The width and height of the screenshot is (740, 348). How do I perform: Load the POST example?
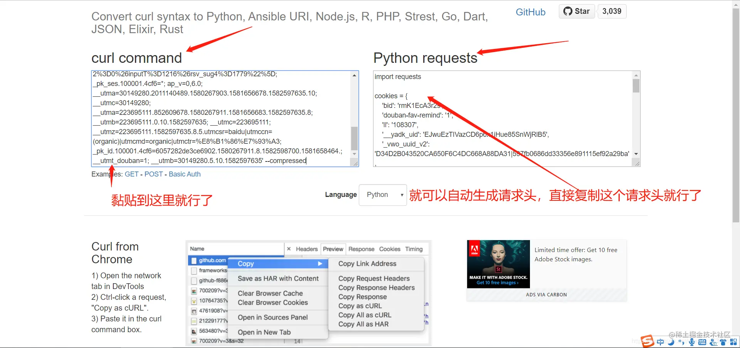(153, 174)
